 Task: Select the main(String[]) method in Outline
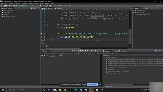pos(144,15)
